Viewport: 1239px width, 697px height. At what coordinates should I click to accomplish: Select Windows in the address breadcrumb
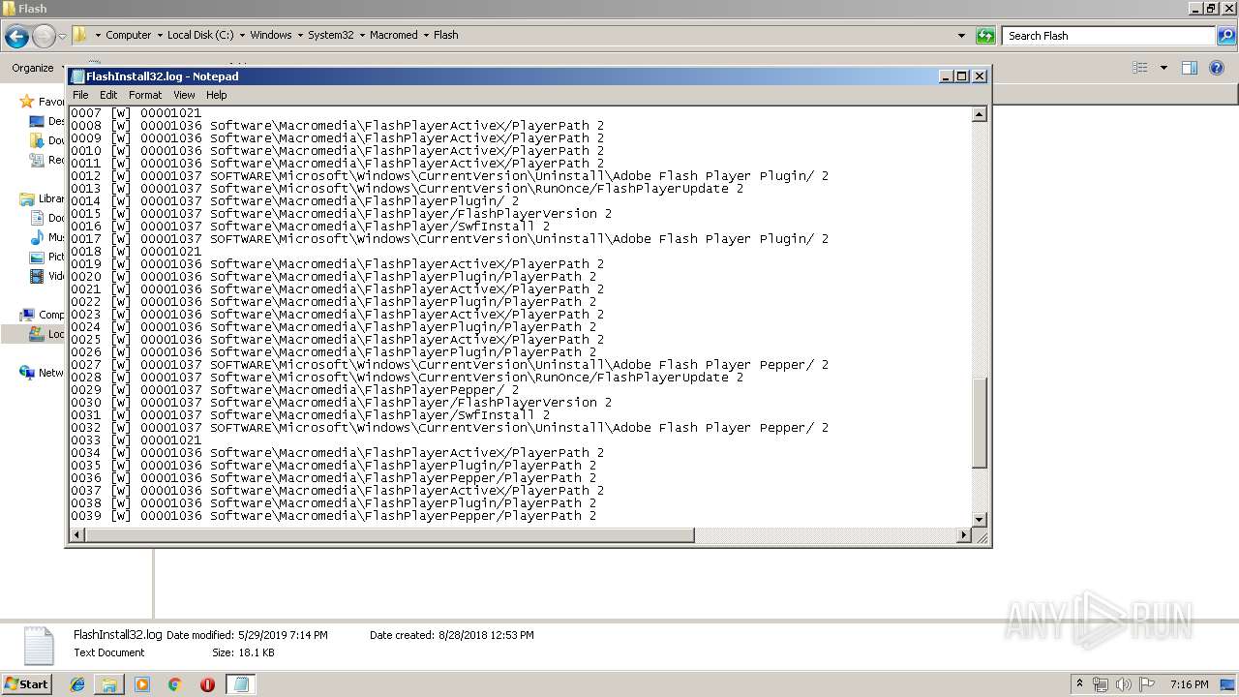270,35
